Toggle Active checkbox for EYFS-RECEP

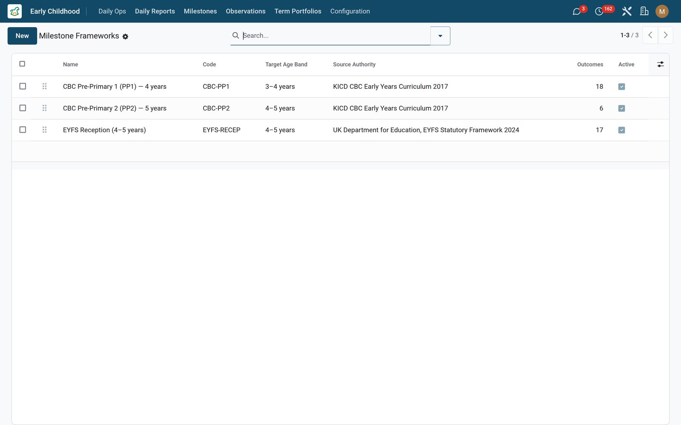pyautogui.click(x=621, y=130)
